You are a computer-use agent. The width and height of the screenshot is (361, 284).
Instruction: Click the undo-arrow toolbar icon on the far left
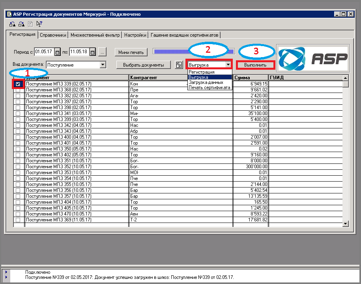(x=12, y=24)
